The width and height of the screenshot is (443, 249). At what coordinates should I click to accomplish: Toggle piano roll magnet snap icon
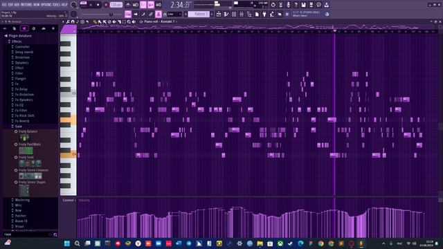pos(73,21)
